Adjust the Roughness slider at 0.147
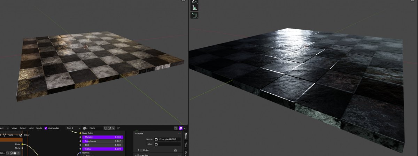This screenshot has width=418, height=156. point(103,141)
